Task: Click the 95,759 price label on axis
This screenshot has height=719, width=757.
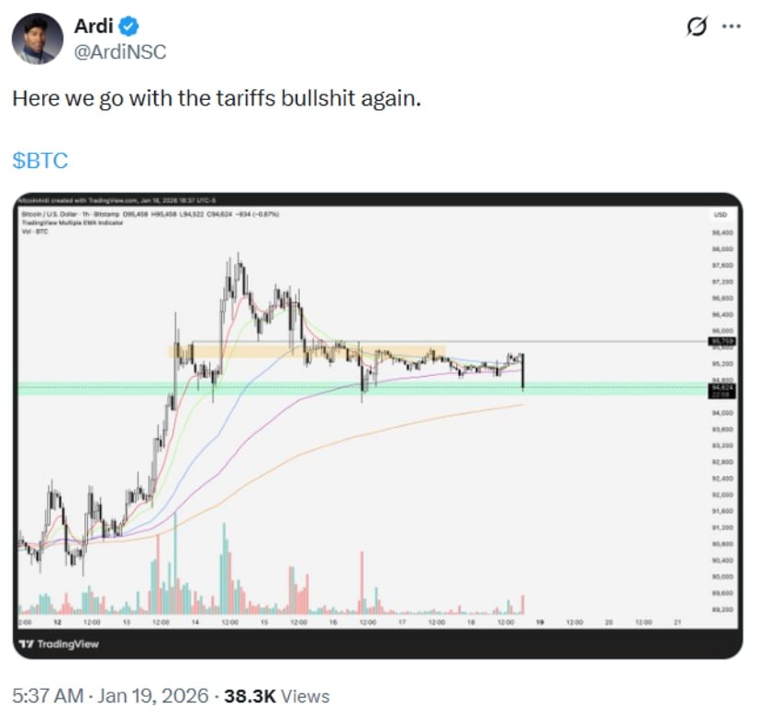Action: [x=720, y=341]
